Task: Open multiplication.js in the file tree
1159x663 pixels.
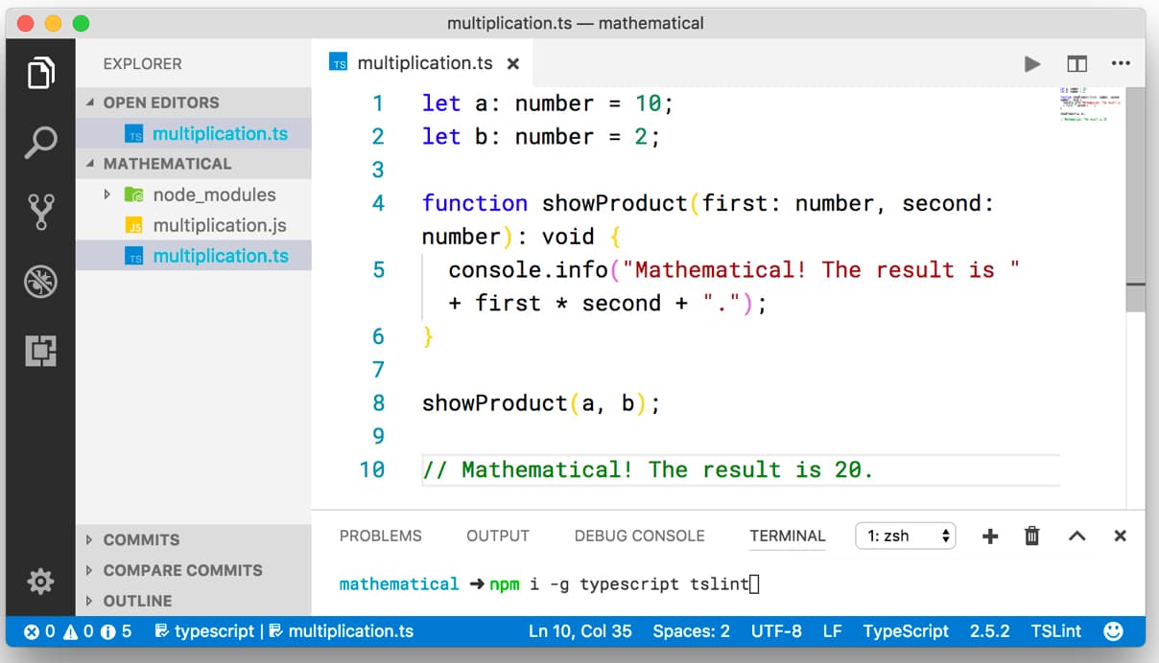Action: pos(219,226)
